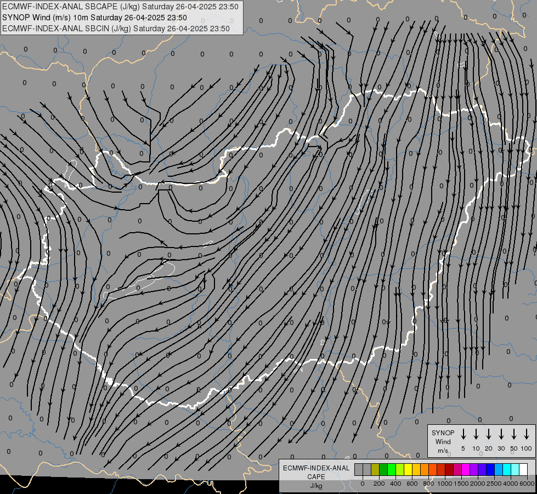Pick the bright magenta CAPE swatch after 1500
This screenshot has width=537, height=494.
coord(466,469)
